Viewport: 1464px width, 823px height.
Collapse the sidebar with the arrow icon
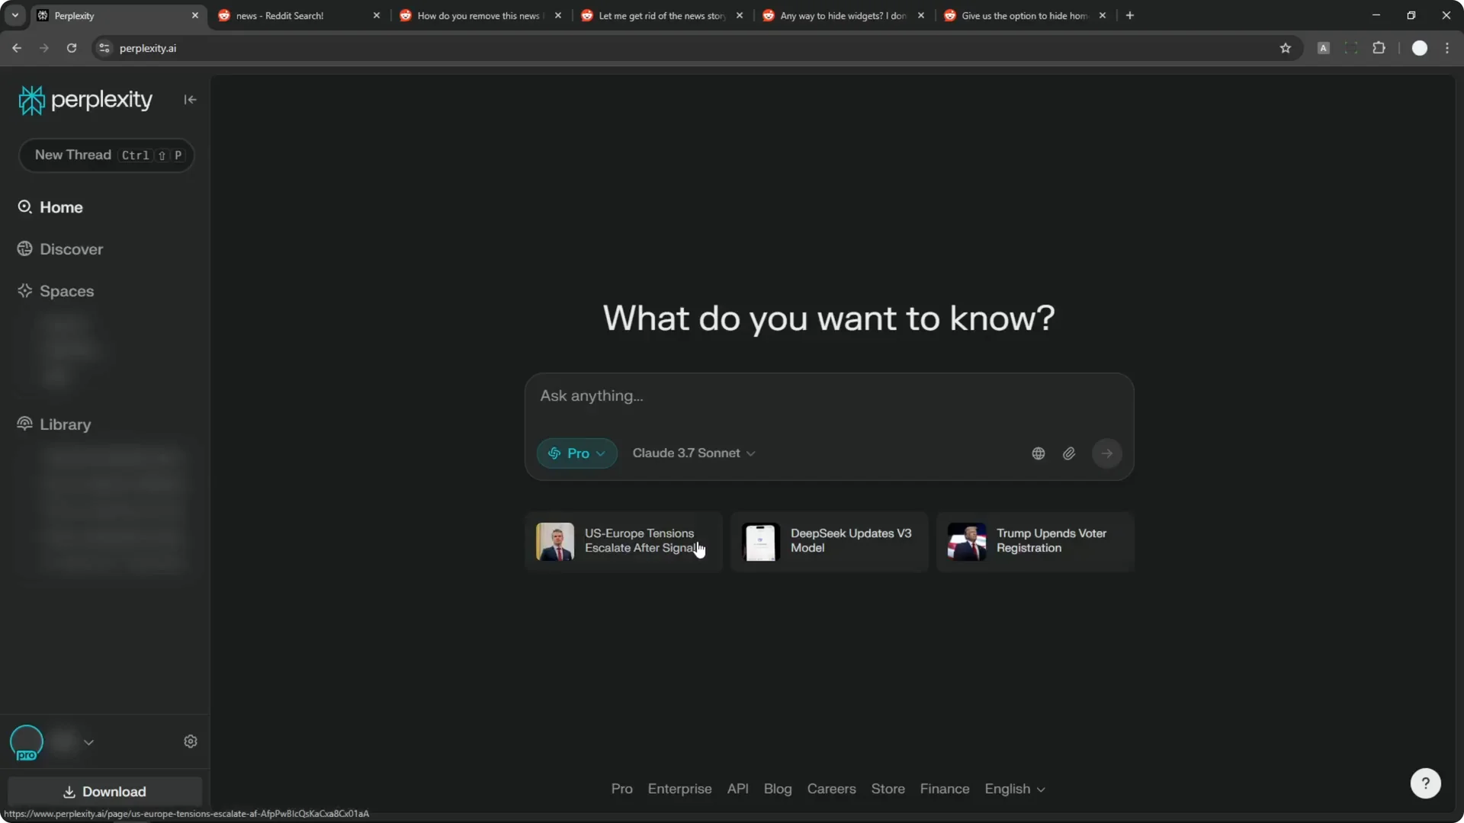(190, 100)
